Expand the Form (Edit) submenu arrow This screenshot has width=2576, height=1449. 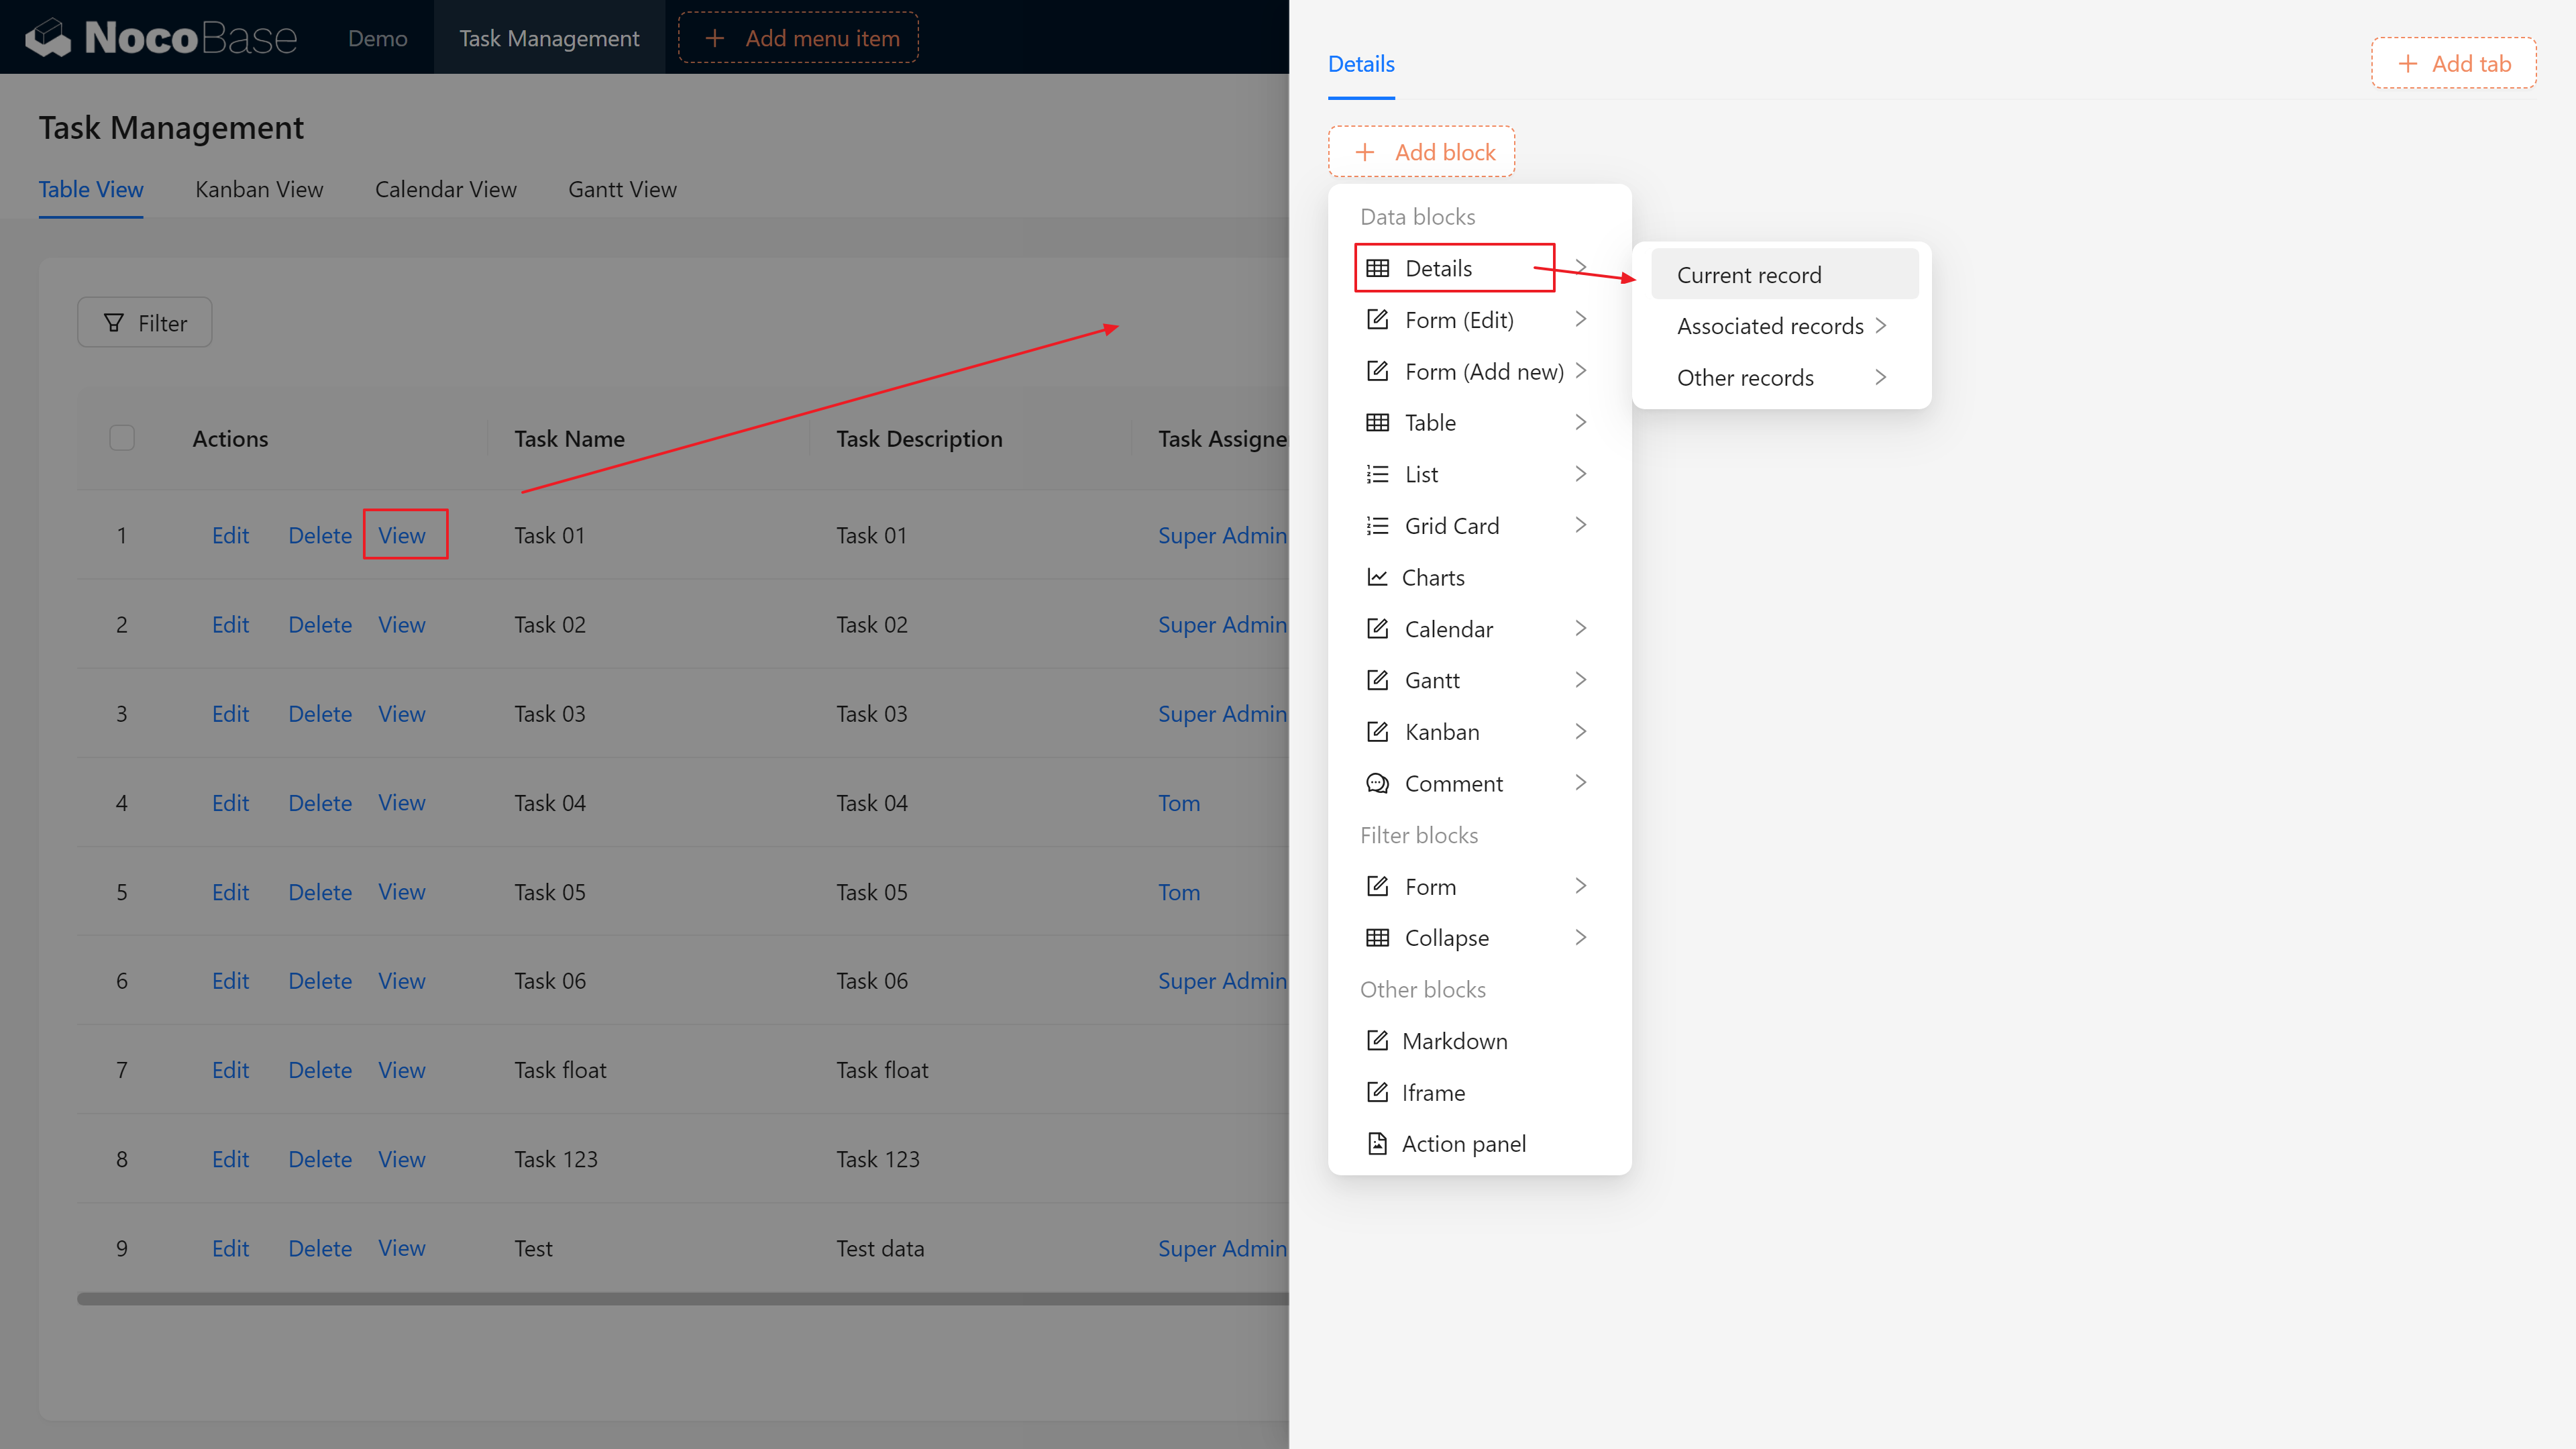coord(1580,319)
